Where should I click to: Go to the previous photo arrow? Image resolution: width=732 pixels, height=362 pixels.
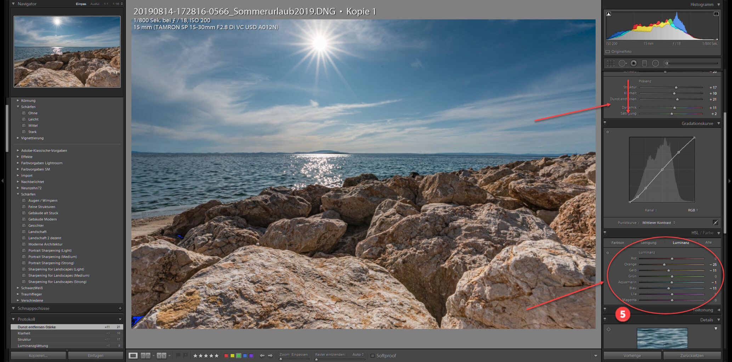(262, 356)
